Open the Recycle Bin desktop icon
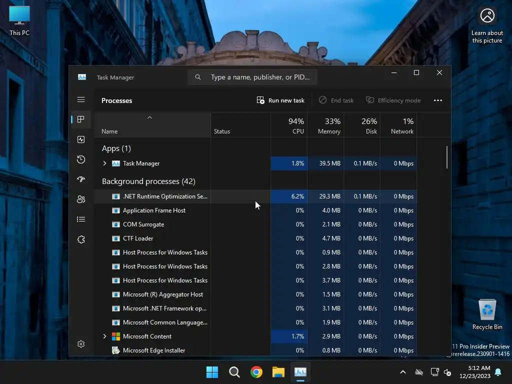 pos(487,315)
